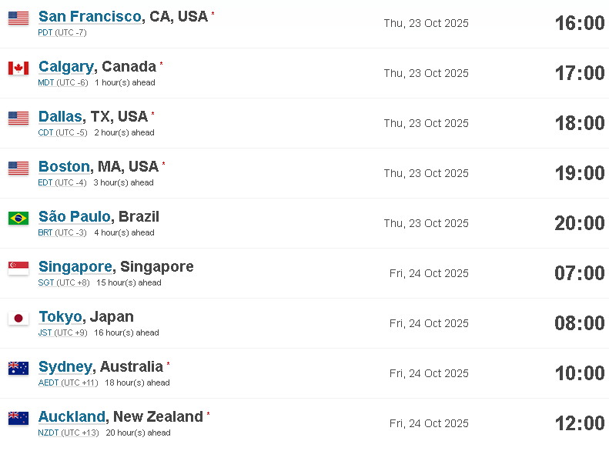Open the Calgary city link
This screenshot has width=609, height=451.
(66, 67)
